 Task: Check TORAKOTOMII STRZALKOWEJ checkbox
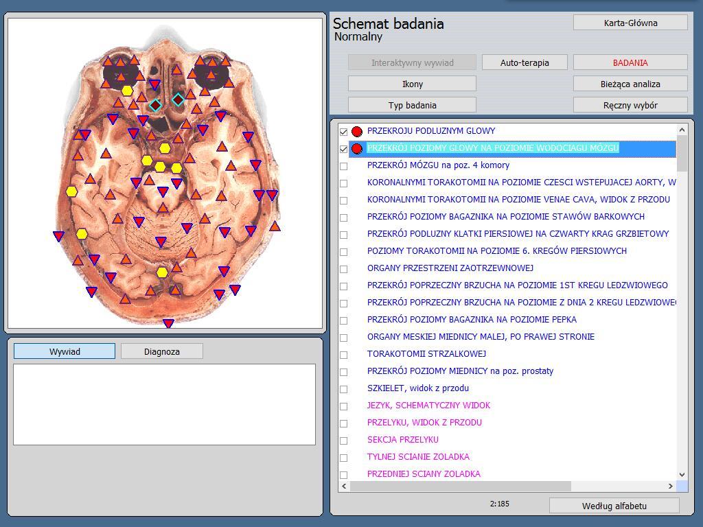[343, 355]
